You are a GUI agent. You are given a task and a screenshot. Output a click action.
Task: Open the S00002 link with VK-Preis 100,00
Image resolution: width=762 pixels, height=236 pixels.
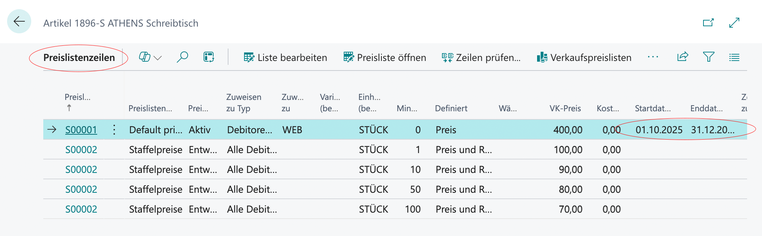(81, 150)
